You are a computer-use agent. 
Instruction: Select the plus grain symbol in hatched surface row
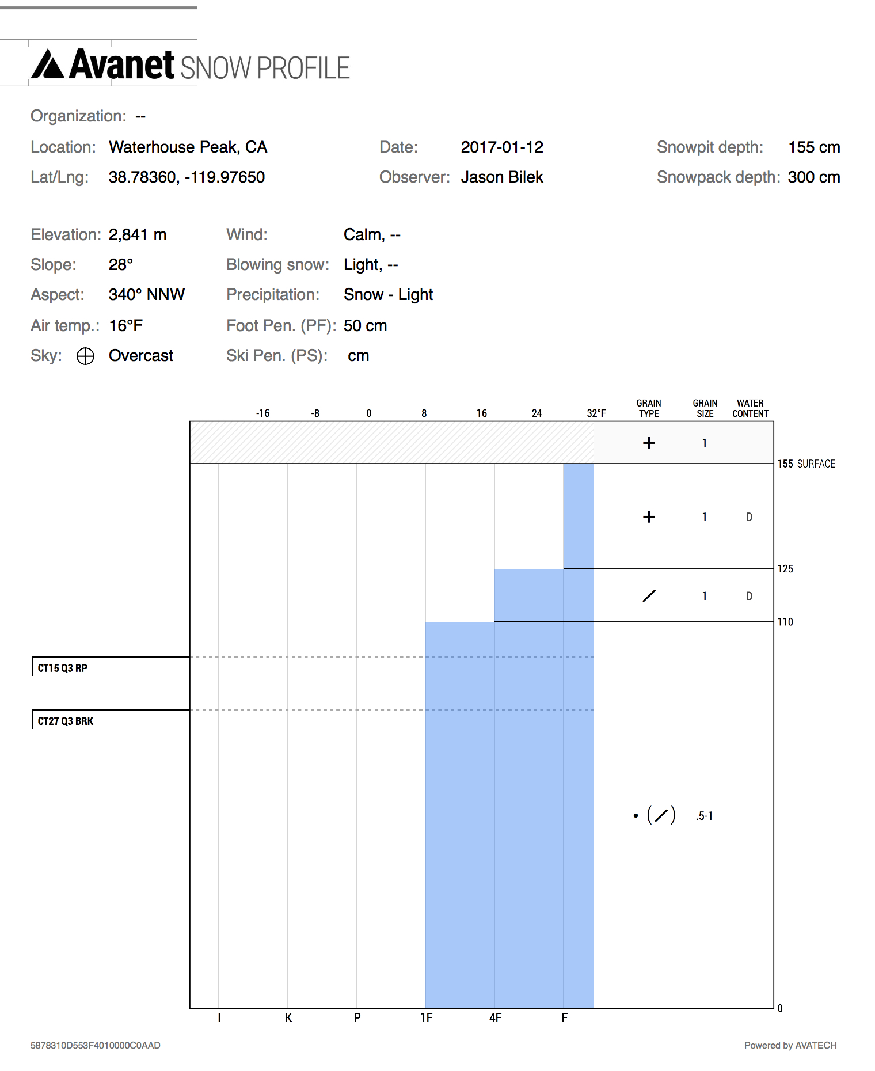click(649, 443)
